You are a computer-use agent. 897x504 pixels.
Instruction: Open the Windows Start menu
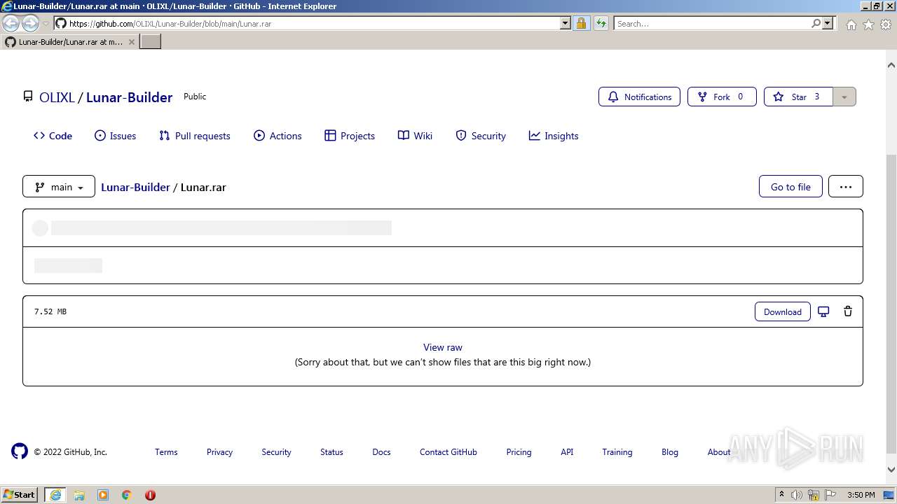[20, 494]
